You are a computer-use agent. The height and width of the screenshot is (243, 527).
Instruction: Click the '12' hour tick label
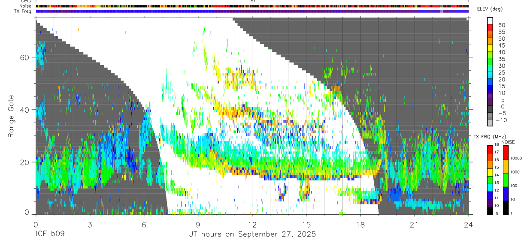pyautogui.click(x=252, y=224)
